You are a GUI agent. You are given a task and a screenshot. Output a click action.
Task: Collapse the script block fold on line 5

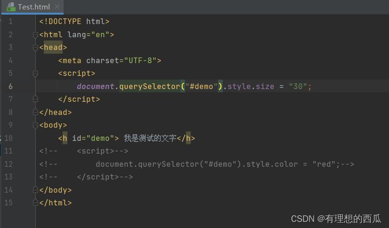[35, 73]
